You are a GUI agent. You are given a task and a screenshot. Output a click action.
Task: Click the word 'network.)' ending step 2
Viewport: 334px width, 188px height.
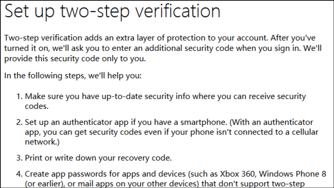pos(42,142)
